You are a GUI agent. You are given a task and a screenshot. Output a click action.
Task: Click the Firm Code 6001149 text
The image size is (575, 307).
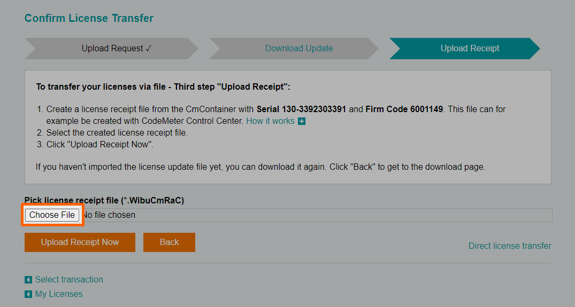pyautogui.click(x=404, y=109)
